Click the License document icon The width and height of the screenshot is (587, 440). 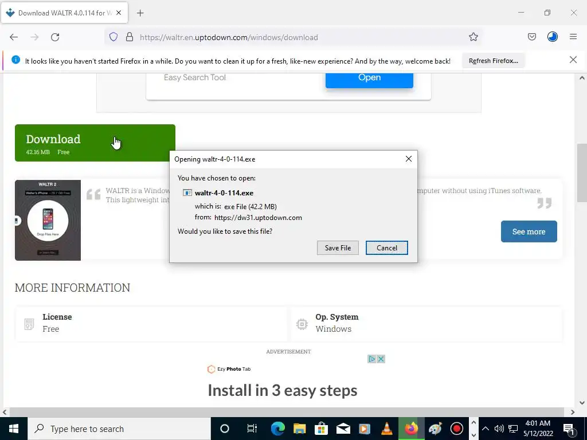(x=29, y=324)
